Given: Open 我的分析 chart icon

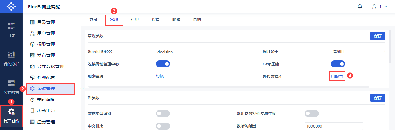Looking at the screenshot, I should point(11,55).
